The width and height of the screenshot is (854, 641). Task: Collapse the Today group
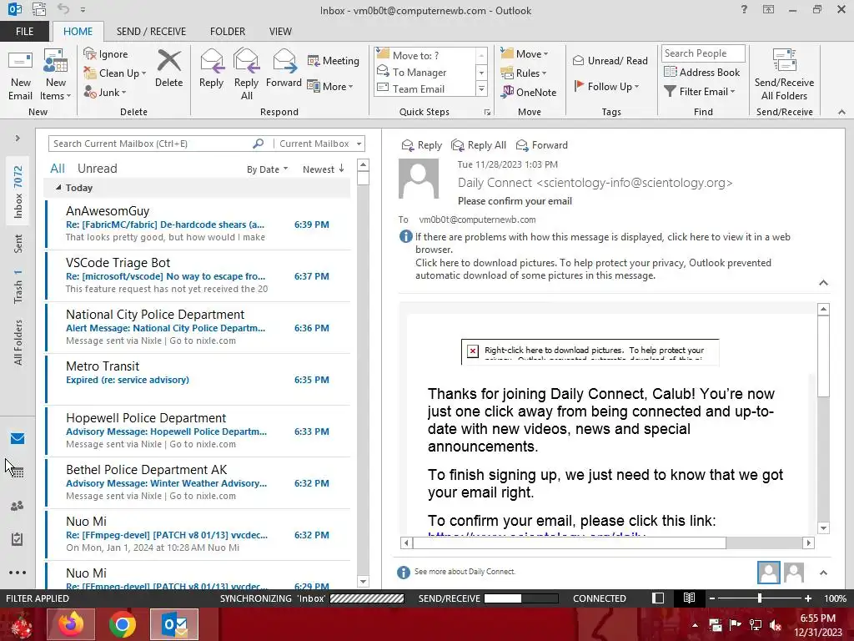tap(58, 188)
